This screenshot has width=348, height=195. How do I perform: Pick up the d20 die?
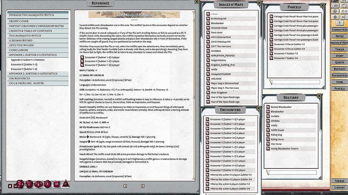pos(20,184)
